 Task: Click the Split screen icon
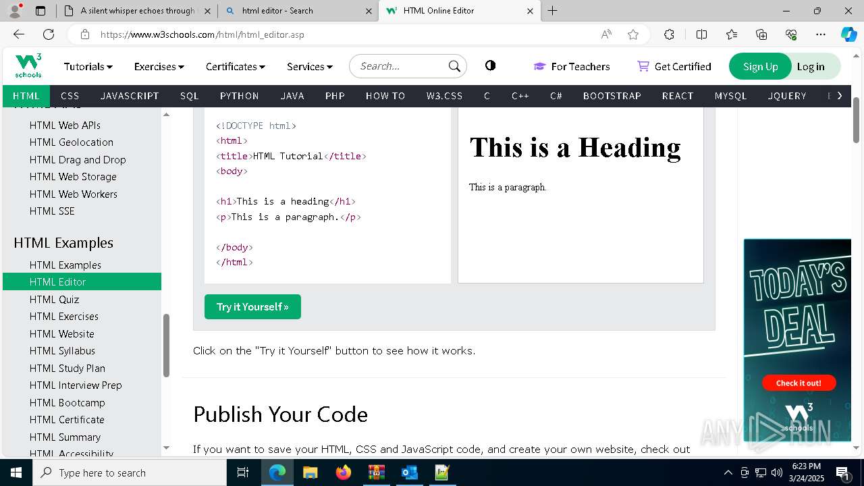[701, 34]
